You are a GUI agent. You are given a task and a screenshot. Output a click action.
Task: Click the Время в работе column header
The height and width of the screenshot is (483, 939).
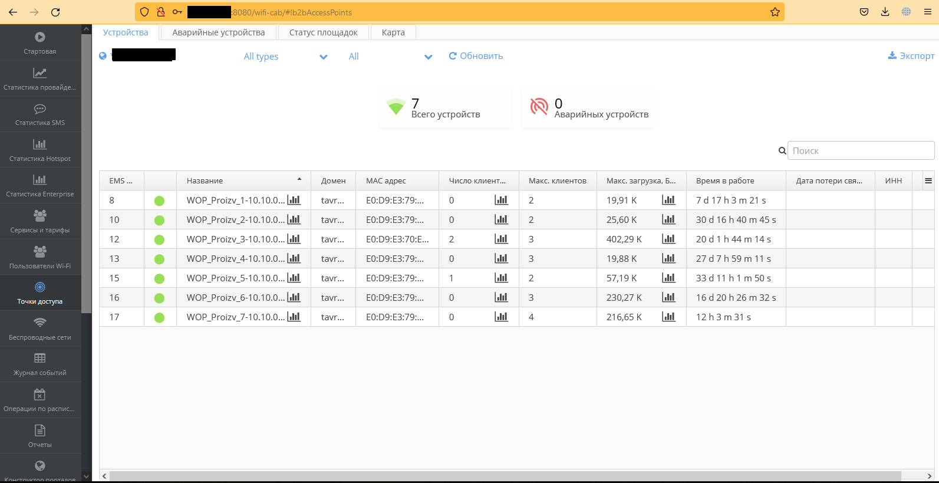[736, 180]
